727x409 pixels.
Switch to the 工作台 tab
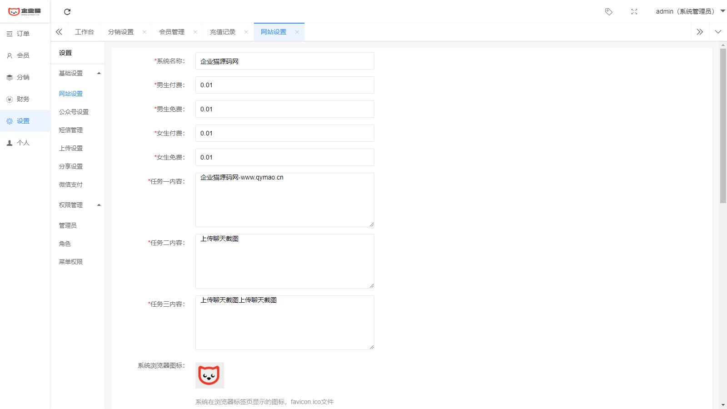[85, 32]
